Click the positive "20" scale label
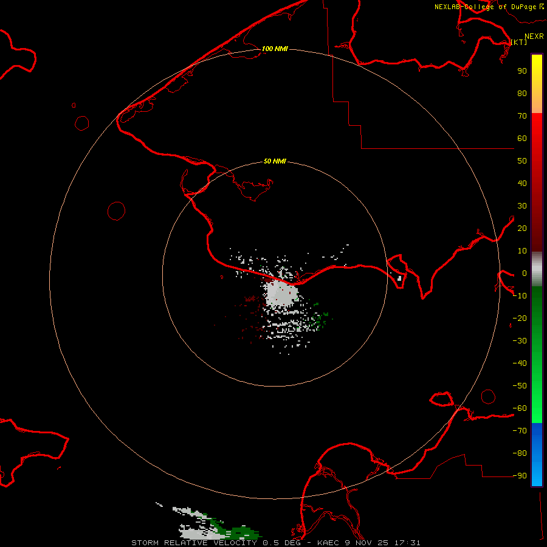This screenshot has width=547, height=547. click(x=522, y=228)
